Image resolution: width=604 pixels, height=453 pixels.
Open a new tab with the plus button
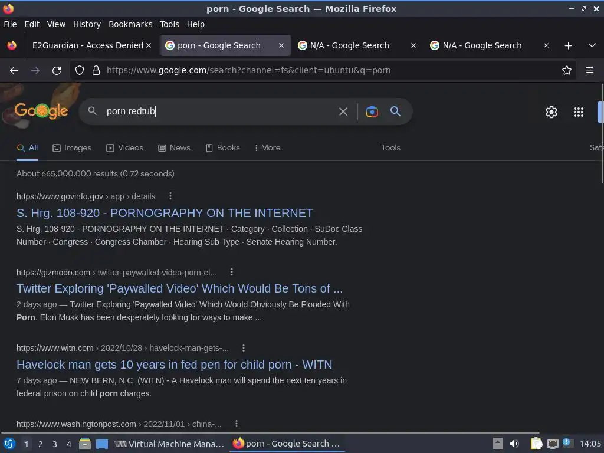(x=568, y=46)
